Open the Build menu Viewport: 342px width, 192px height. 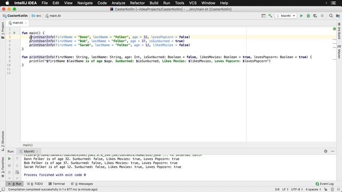click(154, 3)
